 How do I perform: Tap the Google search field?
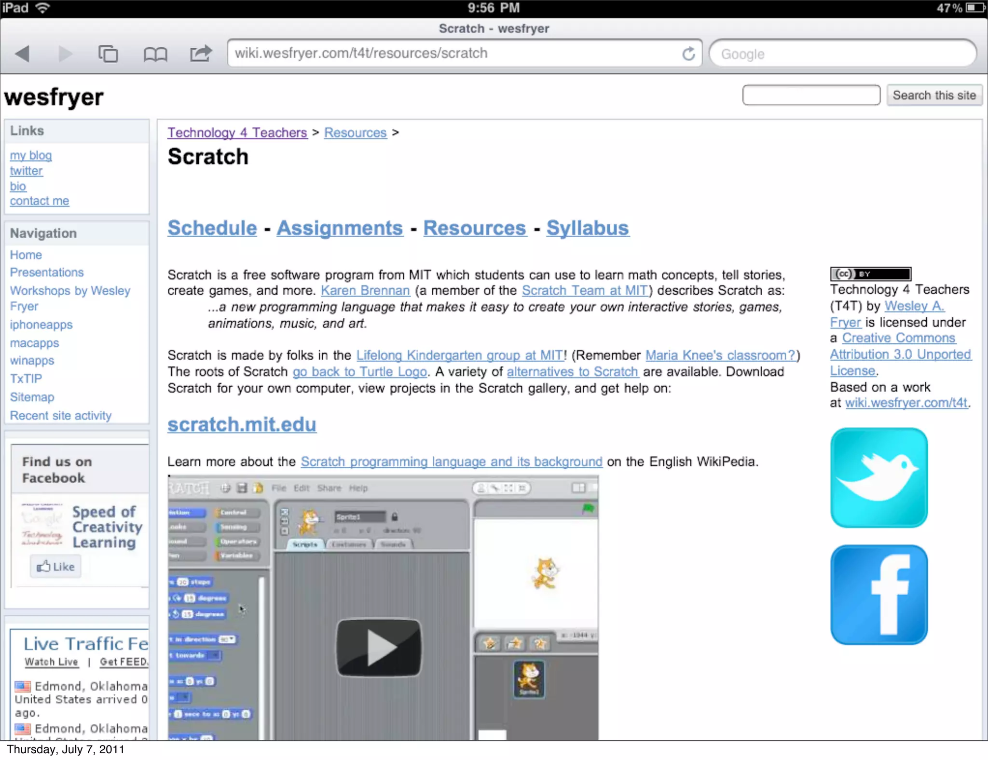842,54
